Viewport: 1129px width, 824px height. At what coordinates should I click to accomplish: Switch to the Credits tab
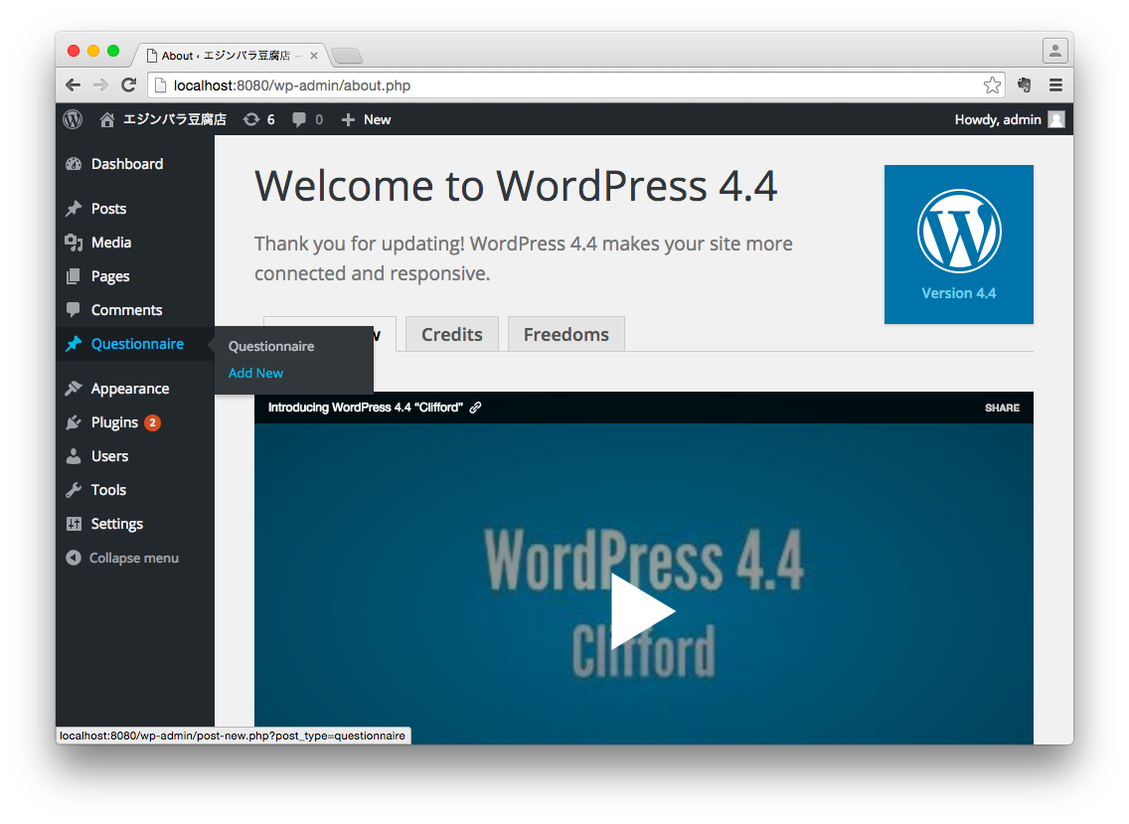pyautogui.click(x=452, y=334)
